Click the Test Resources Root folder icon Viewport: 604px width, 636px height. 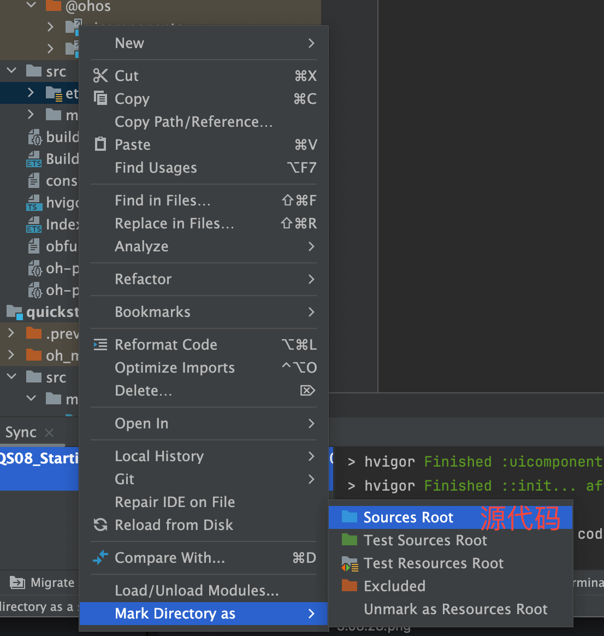(x=349, y=563)
